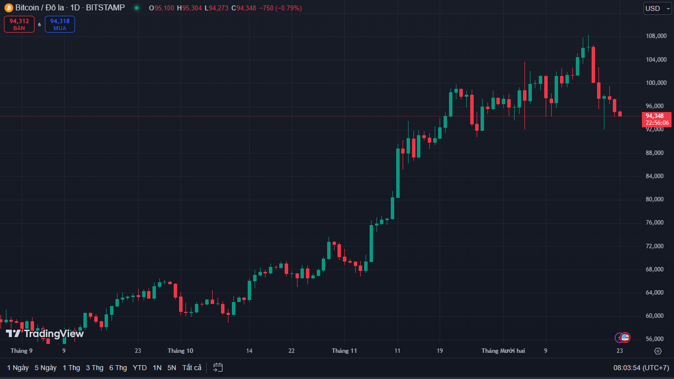The image size is (674, 379).
Task: Click the Tháng 9 time axis label
Action: (22, 351)
